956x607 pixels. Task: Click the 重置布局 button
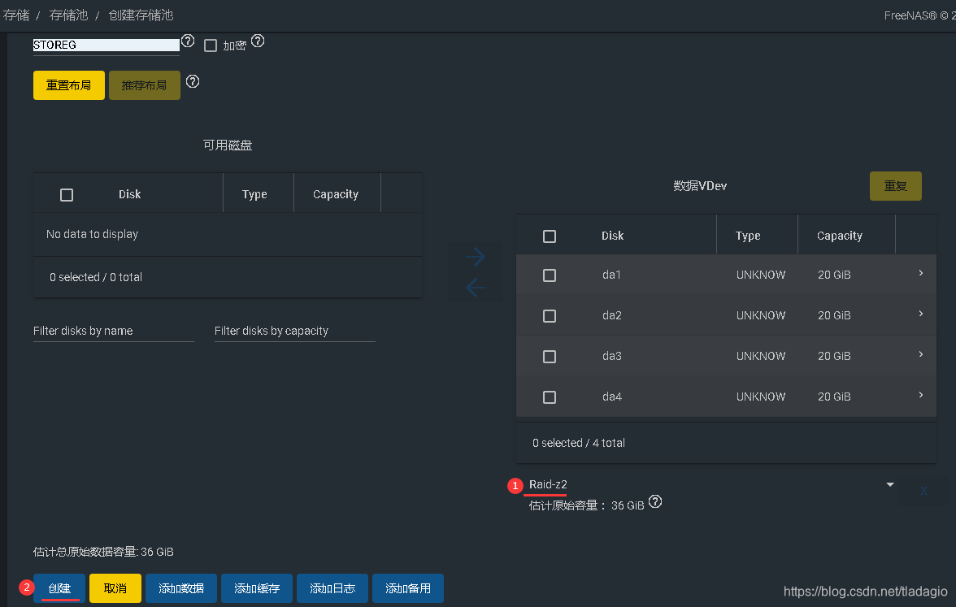tap(69, 85)
